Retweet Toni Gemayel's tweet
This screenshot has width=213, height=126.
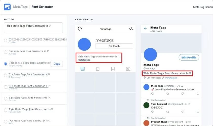(x=168, y=112)
